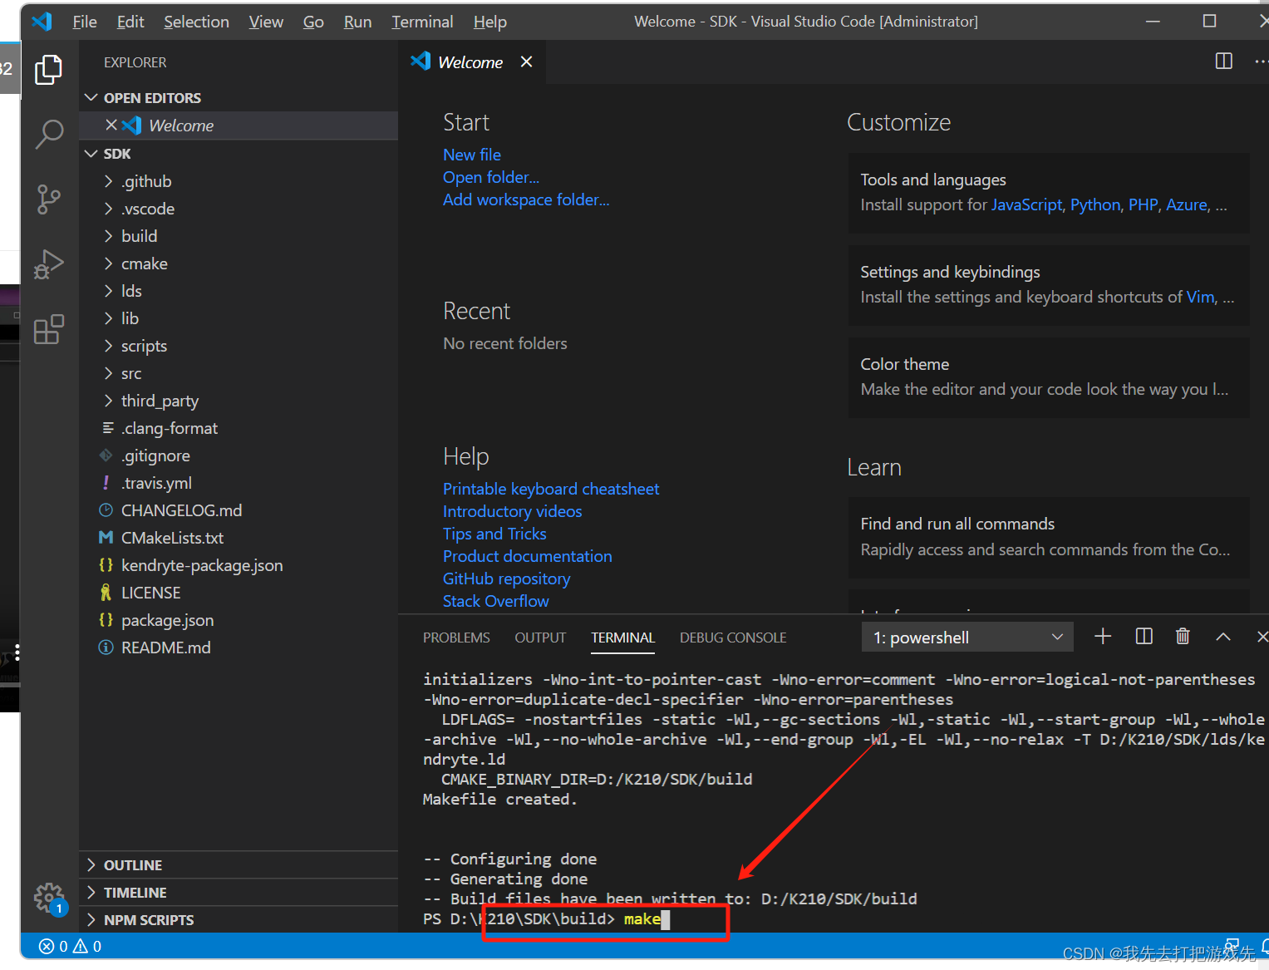1269x970 pixels.
Task: Switch to the PROBLEMS panel tab
Action: tap(456, 638)
